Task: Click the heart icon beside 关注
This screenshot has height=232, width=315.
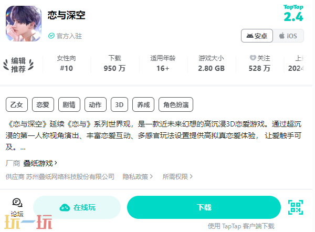Action: coord(253,58)
